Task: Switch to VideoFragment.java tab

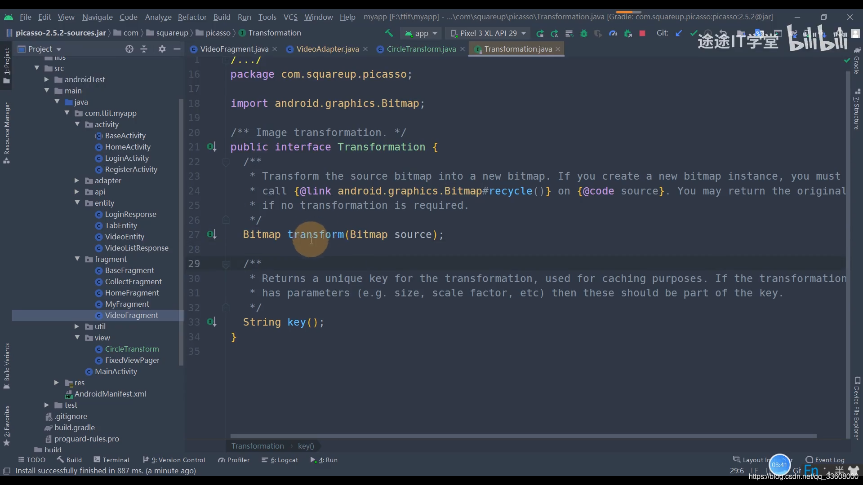Action: tap(233, 49)
